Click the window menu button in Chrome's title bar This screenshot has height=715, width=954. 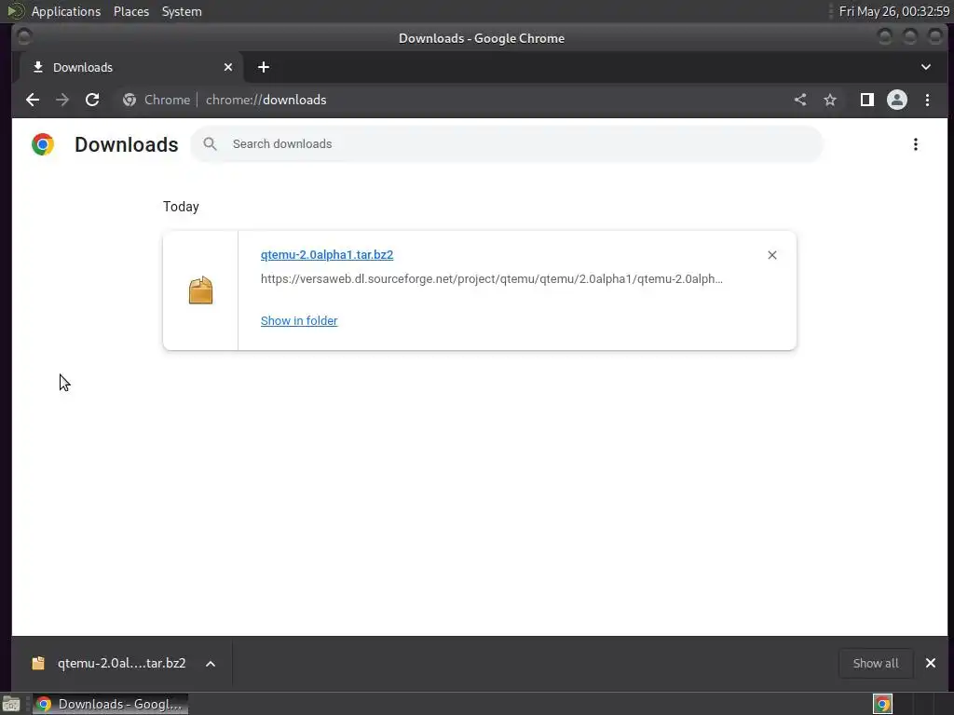[x=24, y=37]
